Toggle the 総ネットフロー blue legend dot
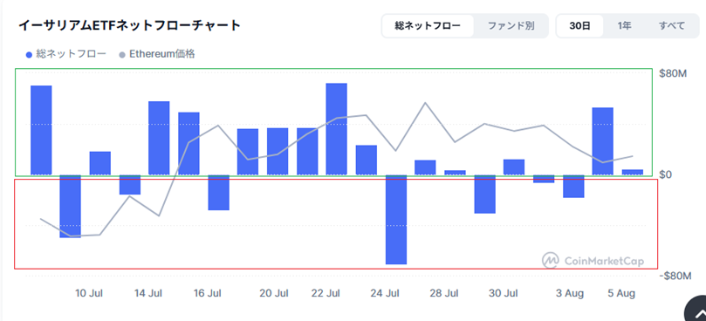The height and width of the screenshot is (321, 706). click(30, 55)
